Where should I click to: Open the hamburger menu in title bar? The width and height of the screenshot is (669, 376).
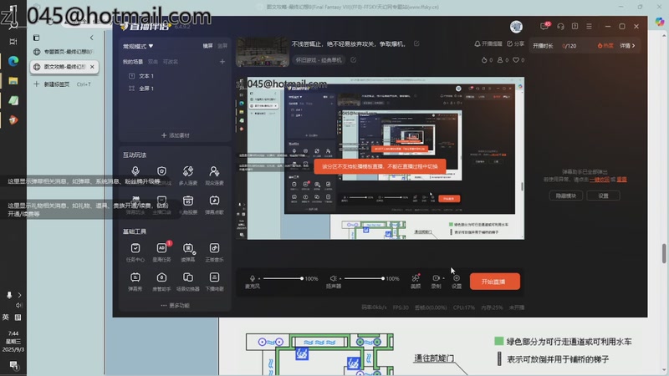(x=589, y=27)
